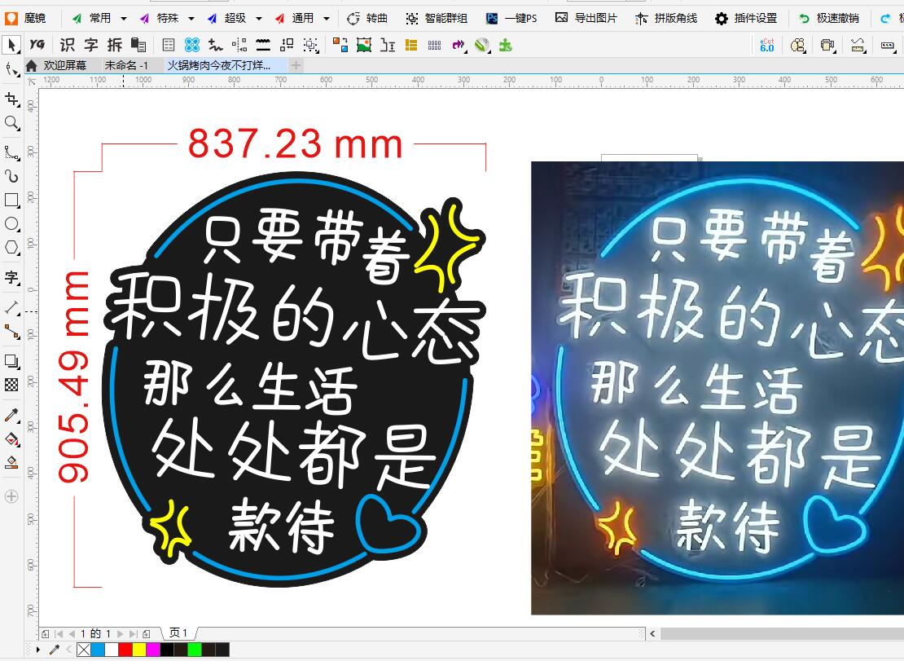Click the yellow list blocks icon
904x661 pixels.
(x=411, y=45)
